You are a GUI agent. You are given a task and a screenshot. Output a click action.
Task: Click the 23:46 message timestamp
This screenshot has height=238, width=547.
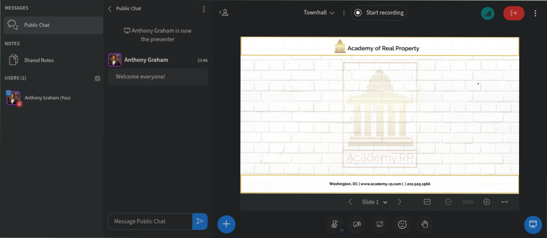[203, 61]
